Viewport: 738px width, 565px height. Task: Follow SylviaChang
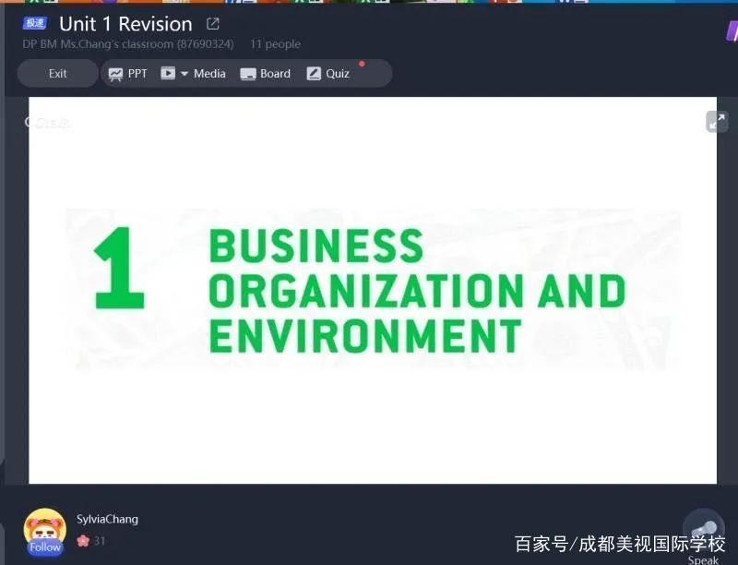(x=44, y=547)
